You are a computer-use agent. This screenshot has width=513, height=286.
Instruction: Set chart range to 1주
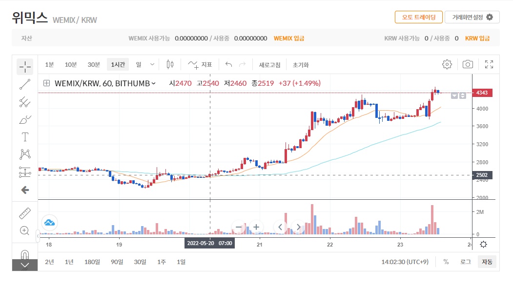coord(162,262)
